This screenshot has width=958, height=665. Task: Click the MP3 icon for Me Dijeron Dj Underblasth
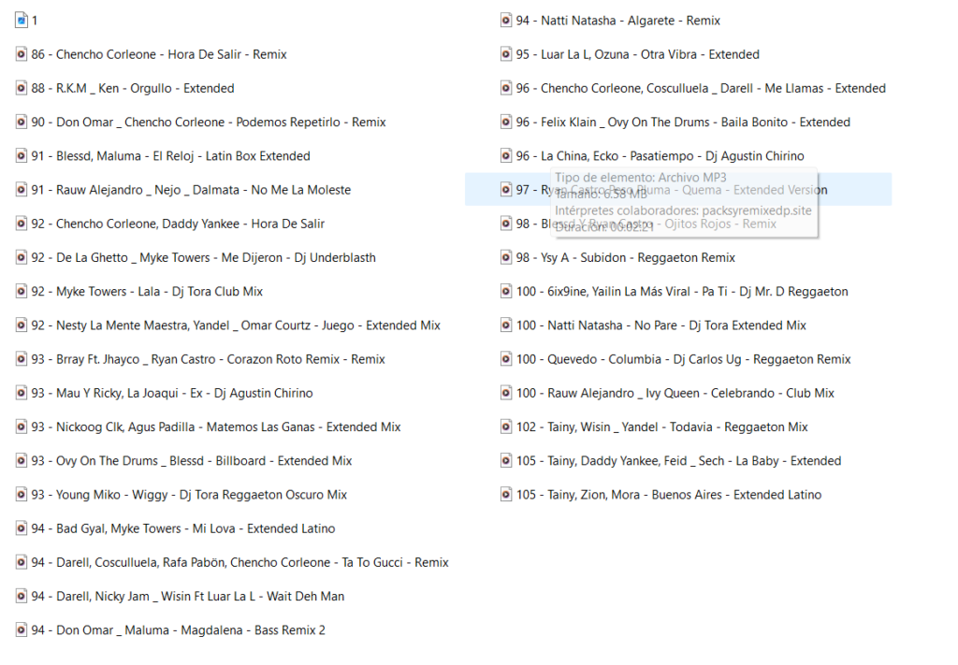pyautogui.click(x=22, y=257)
